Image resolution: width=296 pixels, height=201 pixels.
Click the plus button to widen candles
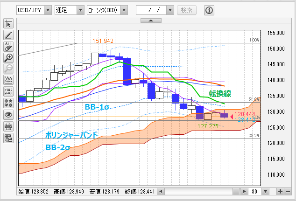280,192
